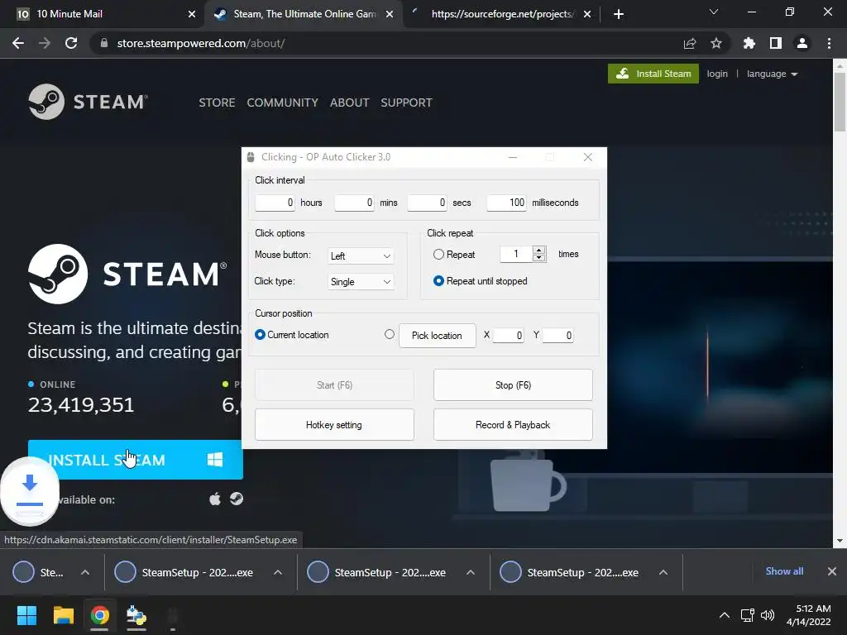The image size is (847, 635).
Task: Click the milliseconds field showing 100
Action: (x=507, y=203)
